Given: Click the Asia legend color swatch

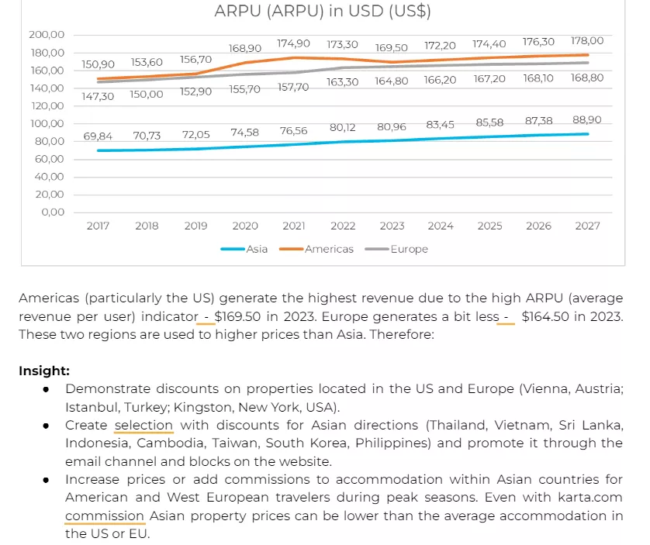Looking at the screenshot, I should (x=233, y=249).
